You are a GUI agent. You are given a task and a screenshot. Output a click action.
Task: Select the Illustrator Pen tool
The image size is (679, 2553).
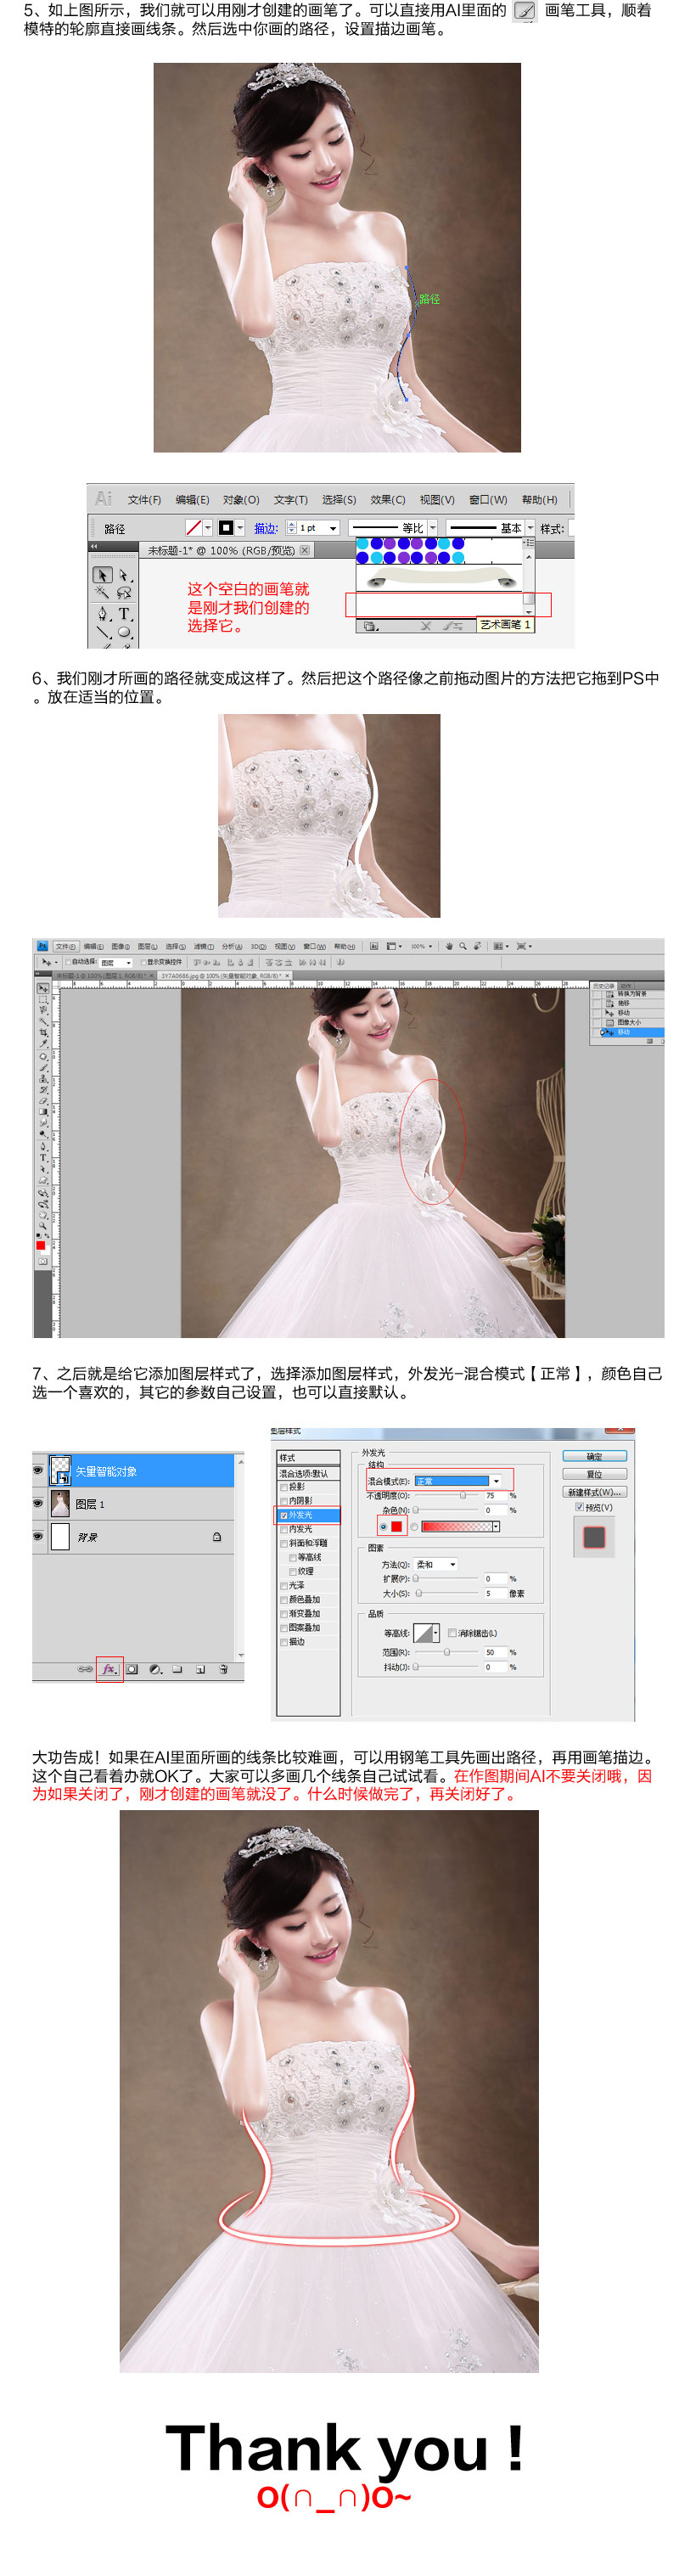coord(102,614)
